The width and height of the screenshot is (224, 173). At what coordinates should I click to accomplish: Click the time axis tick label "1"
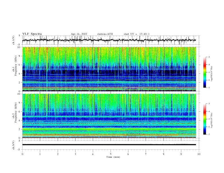[40, 154]
